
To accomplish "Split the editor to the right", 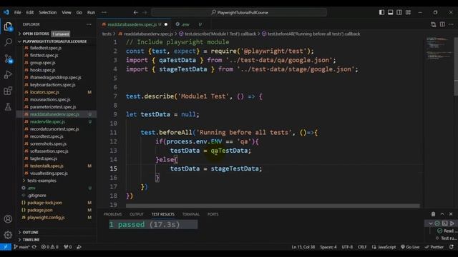I will click(x=442, y=24).
